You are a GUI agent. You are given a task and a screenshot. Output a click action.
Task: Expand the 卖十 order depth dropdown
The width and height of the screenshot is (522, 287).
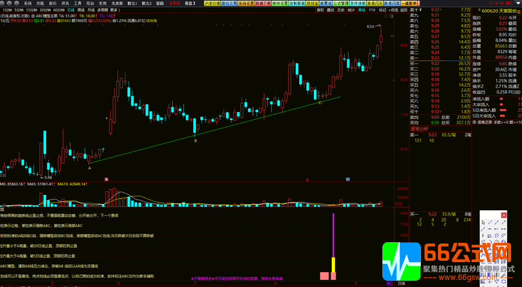[x=420, y=11]
